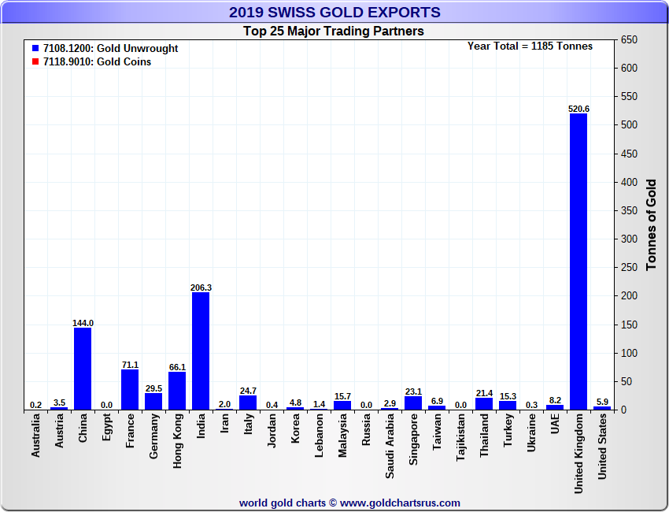The height and width of the screenshot is (512, 669).
Task: Click the 500 y-axis tick label
Action: (629, 125)
